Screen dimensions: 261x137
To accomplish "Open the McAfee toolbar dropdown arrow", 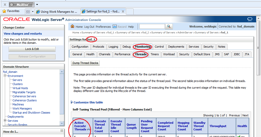I will (x=37, y=5).
